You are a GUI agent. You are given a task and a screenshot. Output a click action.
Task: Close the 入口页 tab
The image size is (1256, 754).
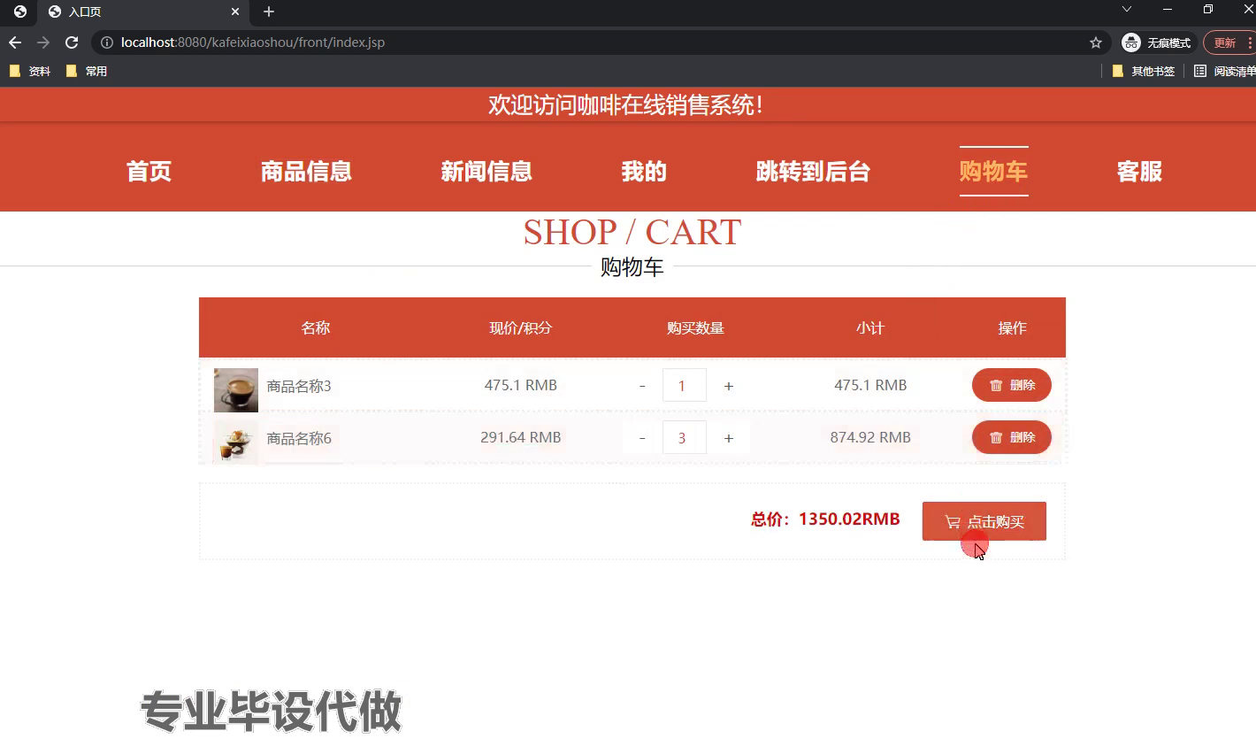point(235,12)
